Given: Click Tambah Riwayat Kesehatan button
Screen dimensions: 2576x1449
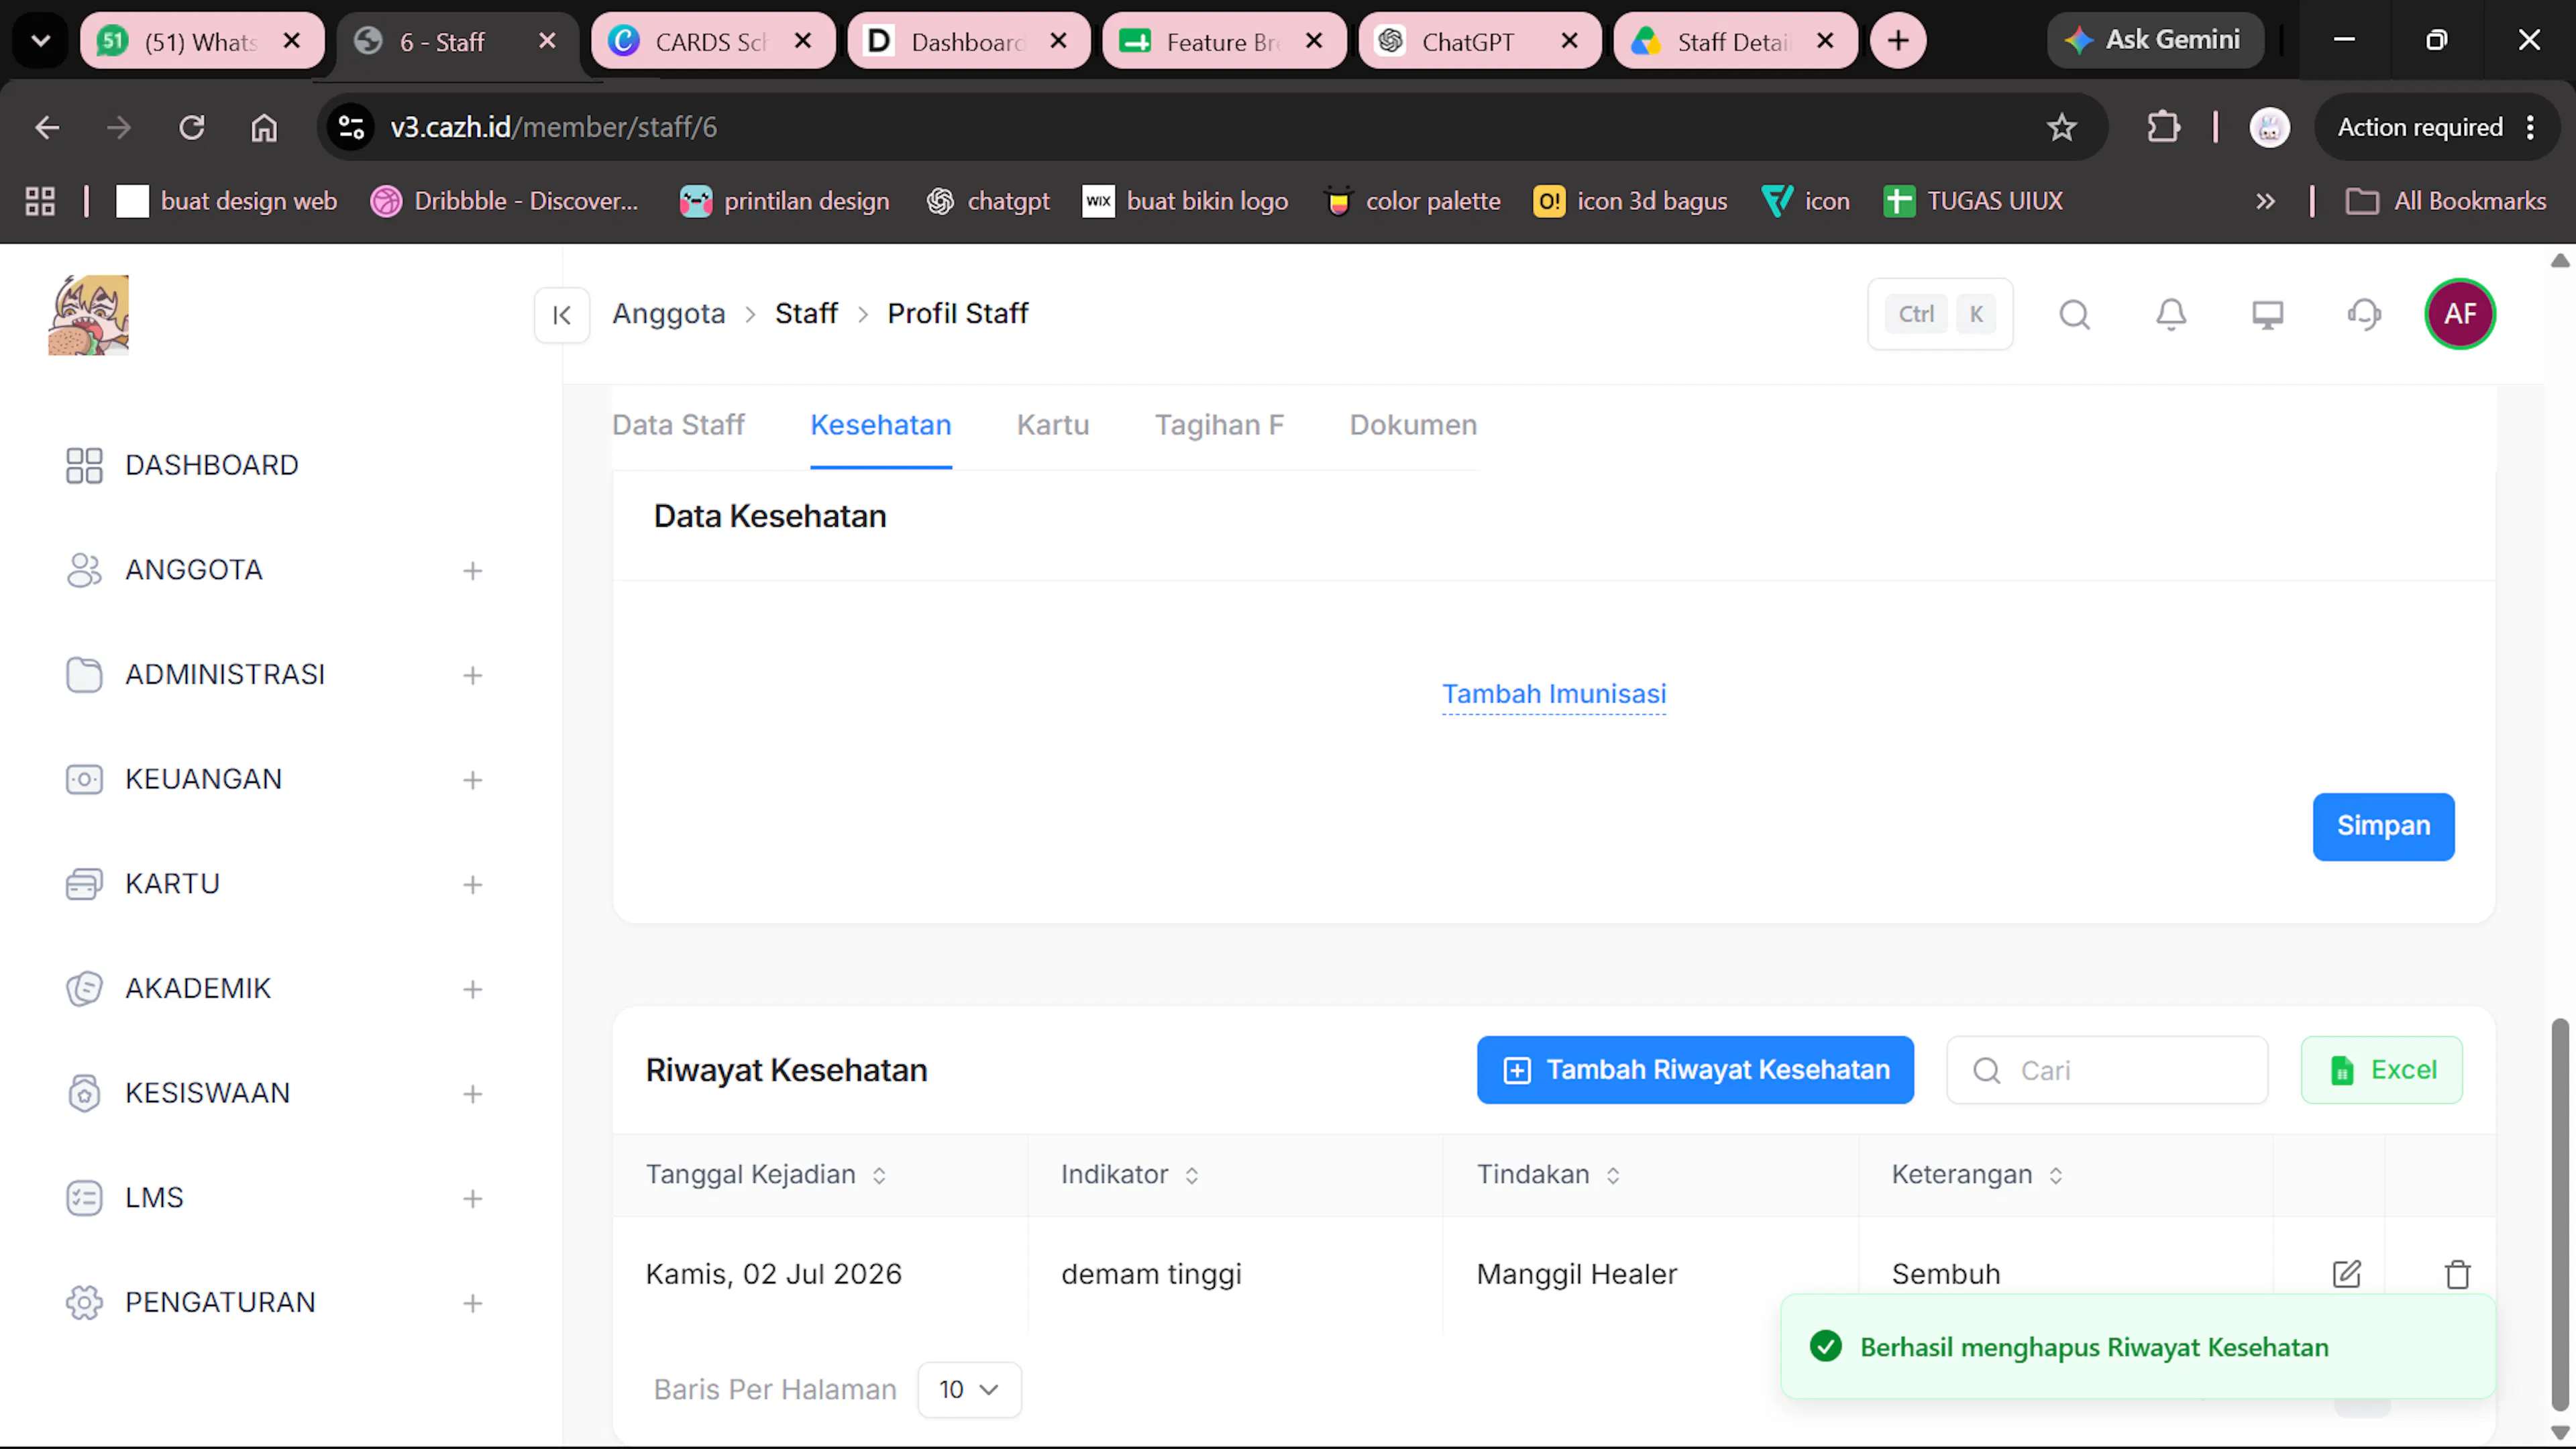Looking at the screenshot, I should pyautogui.click(x=1695, y=1070).
